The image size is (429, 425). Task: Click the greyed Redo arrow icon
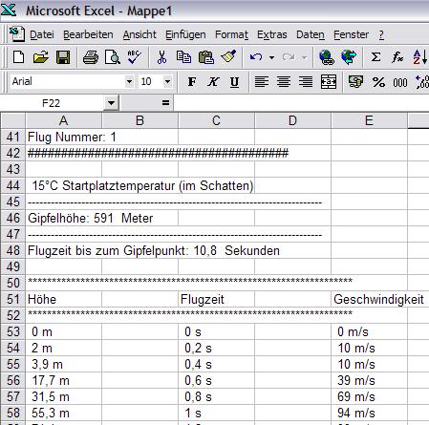click(289, 57)
